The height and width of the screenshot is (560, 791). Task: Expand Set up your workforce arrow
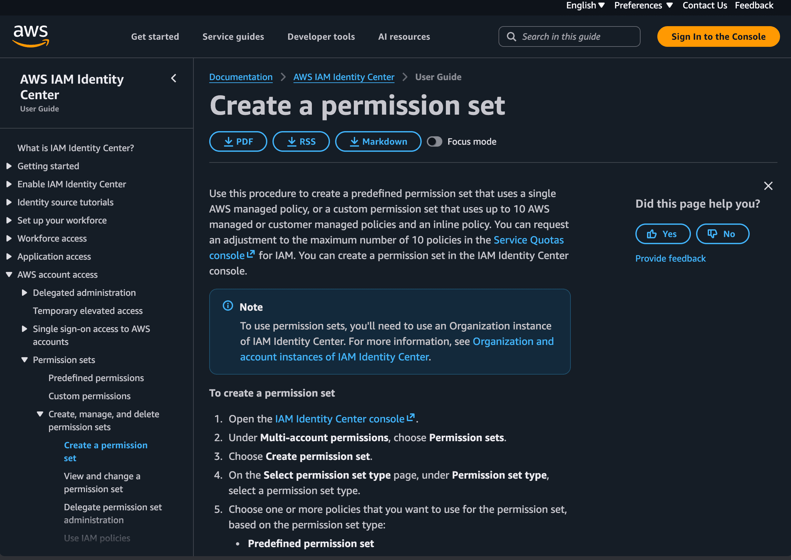point(9,220)
